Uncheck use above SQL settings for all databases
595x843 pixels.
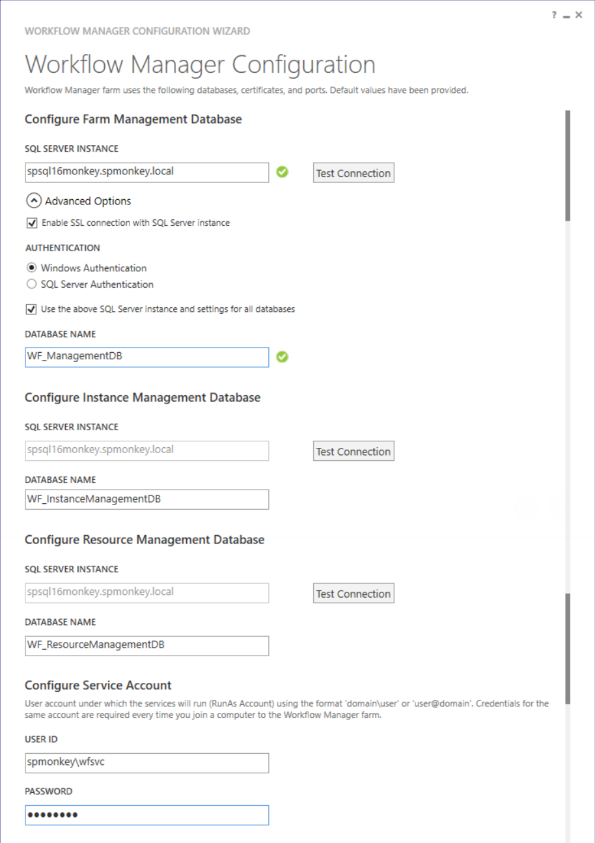[31, 309]
